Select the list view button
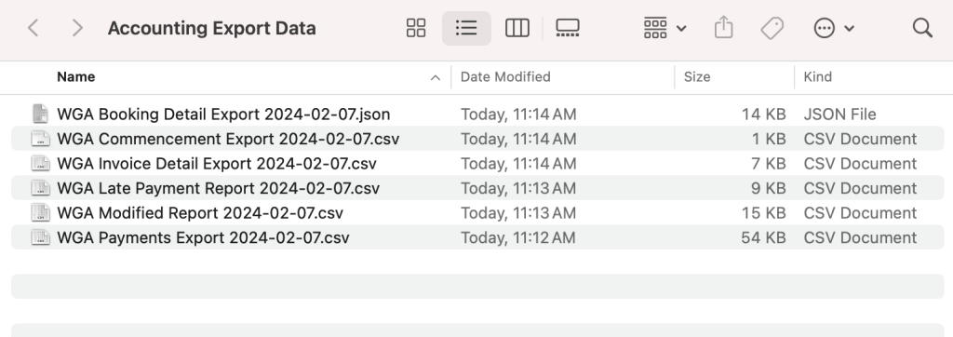The height and width of the screenshot is (337, 953). point(466,28)
